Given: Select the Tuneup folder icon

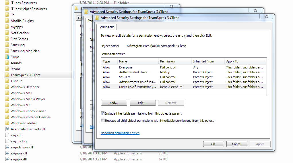Looking at the screenshot, I should tap(7, 81).
